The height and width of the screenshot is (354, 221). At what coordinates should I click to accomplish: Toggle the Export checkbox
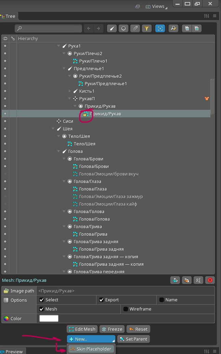[x=101, y=300]
